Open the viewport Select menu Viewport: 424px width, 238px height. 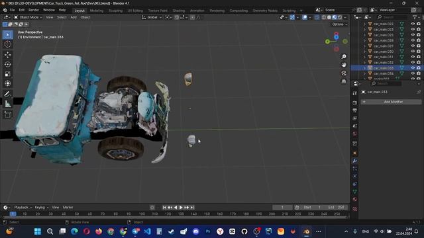(x=62, y=17)
